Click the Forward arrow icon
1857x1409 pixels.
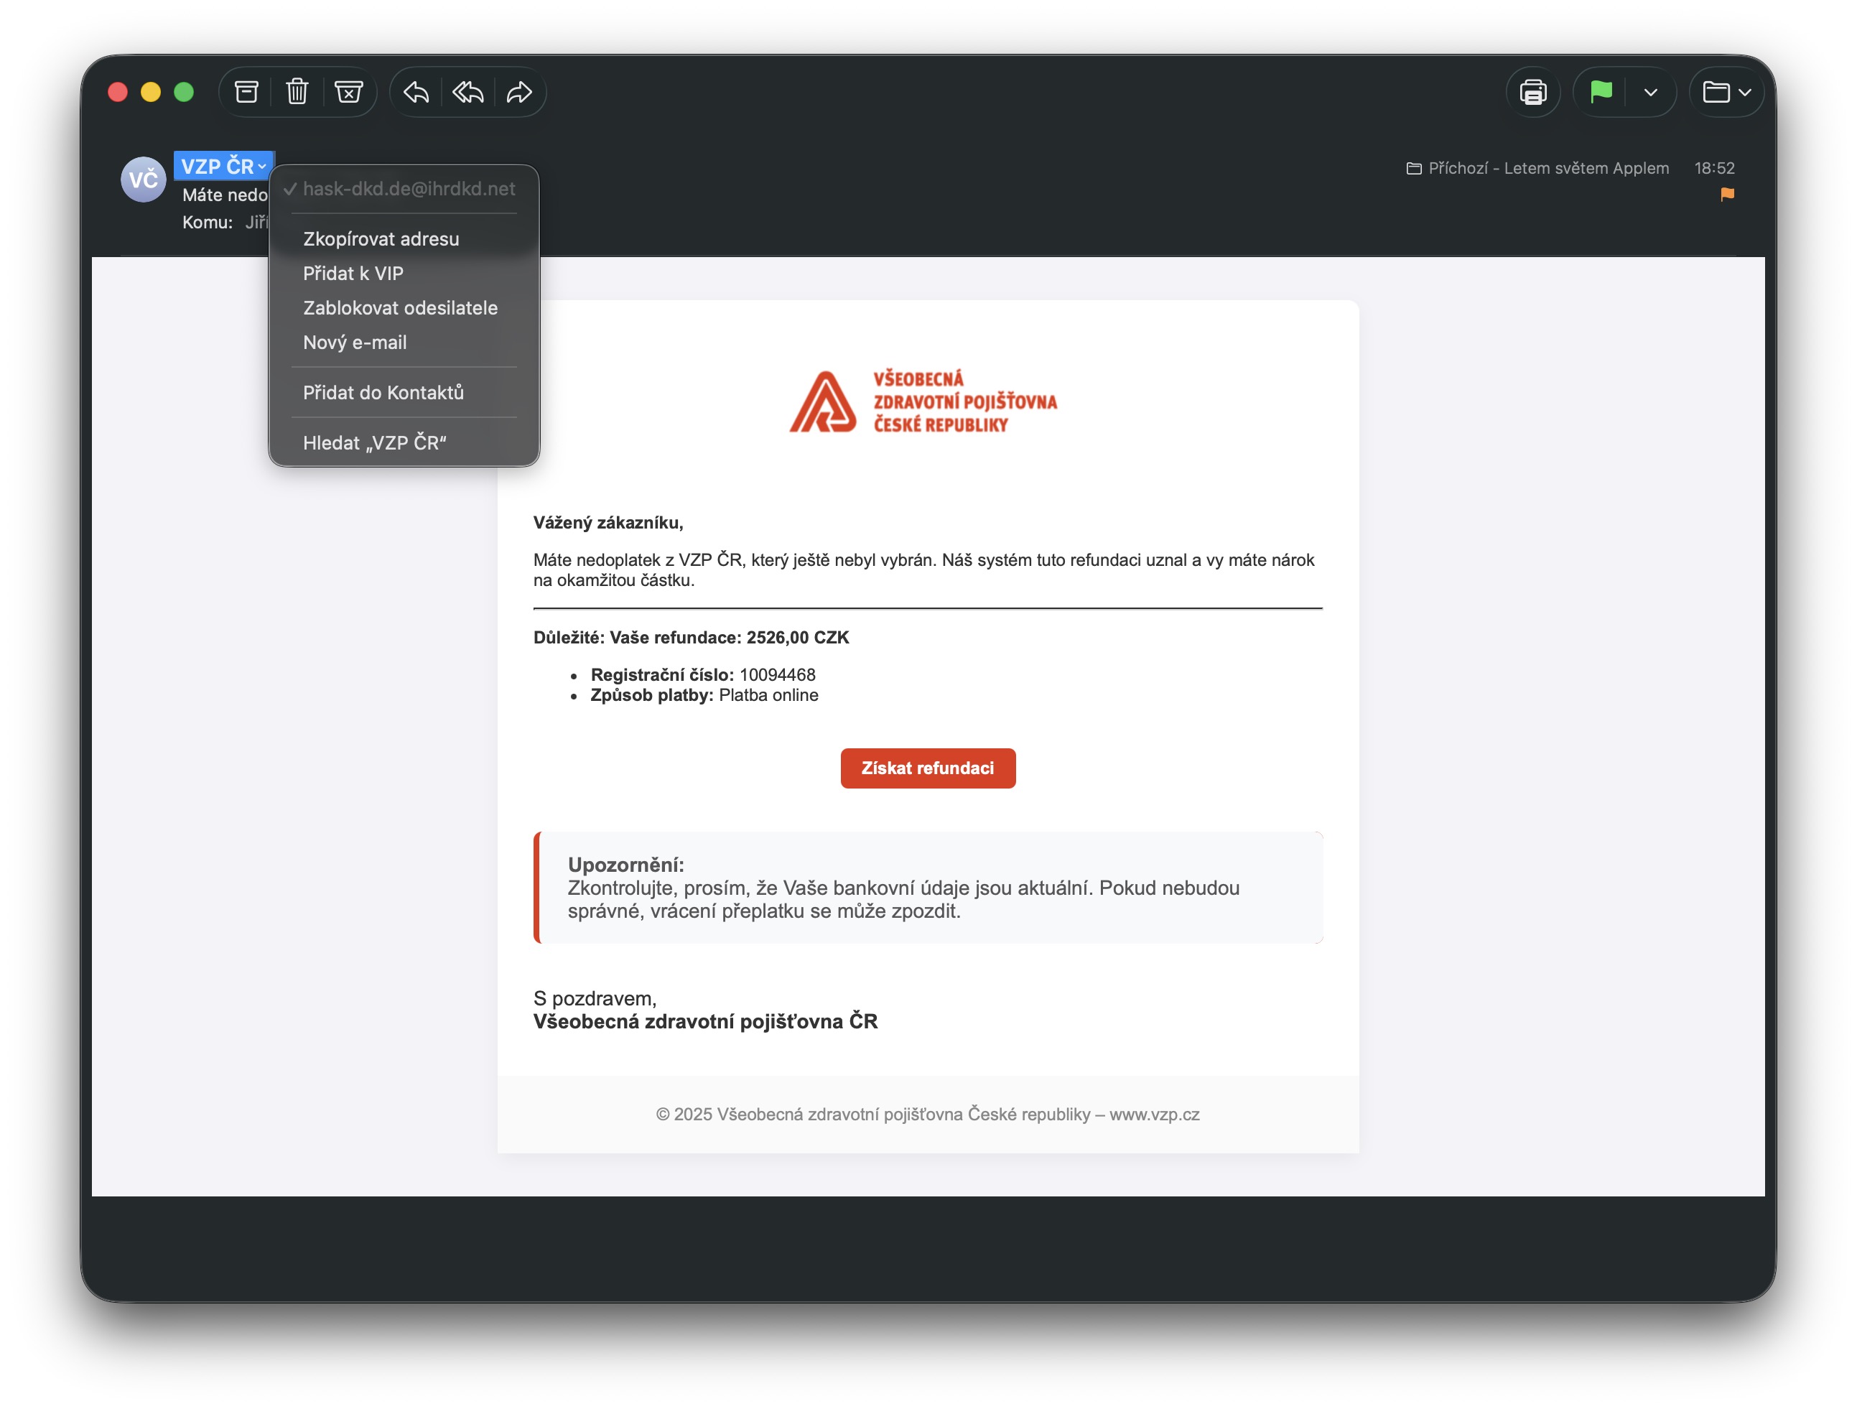[x=518, y=91]
